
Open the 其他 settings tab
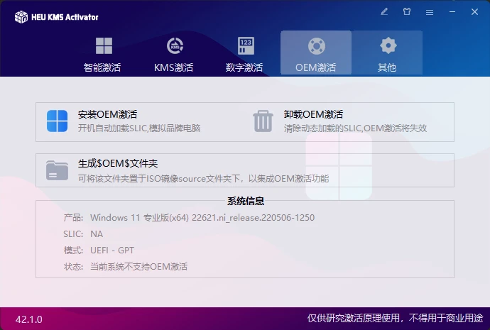pyautogui.click(x=387, y=53)
